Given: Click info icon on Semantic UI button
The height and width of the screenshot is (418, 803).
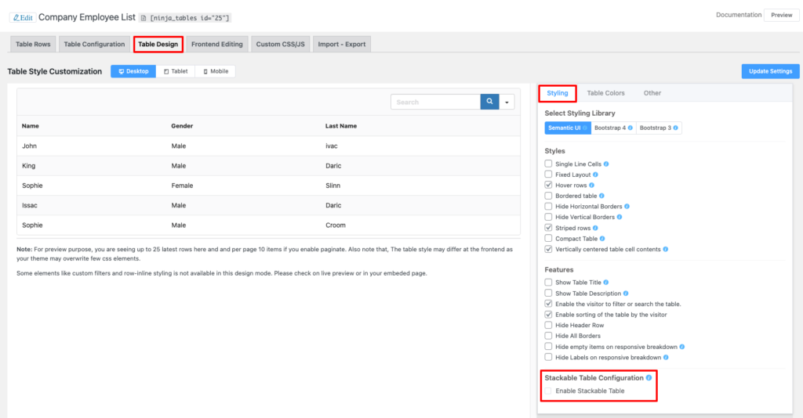Looking at the screenshot, I should [585, 128].
